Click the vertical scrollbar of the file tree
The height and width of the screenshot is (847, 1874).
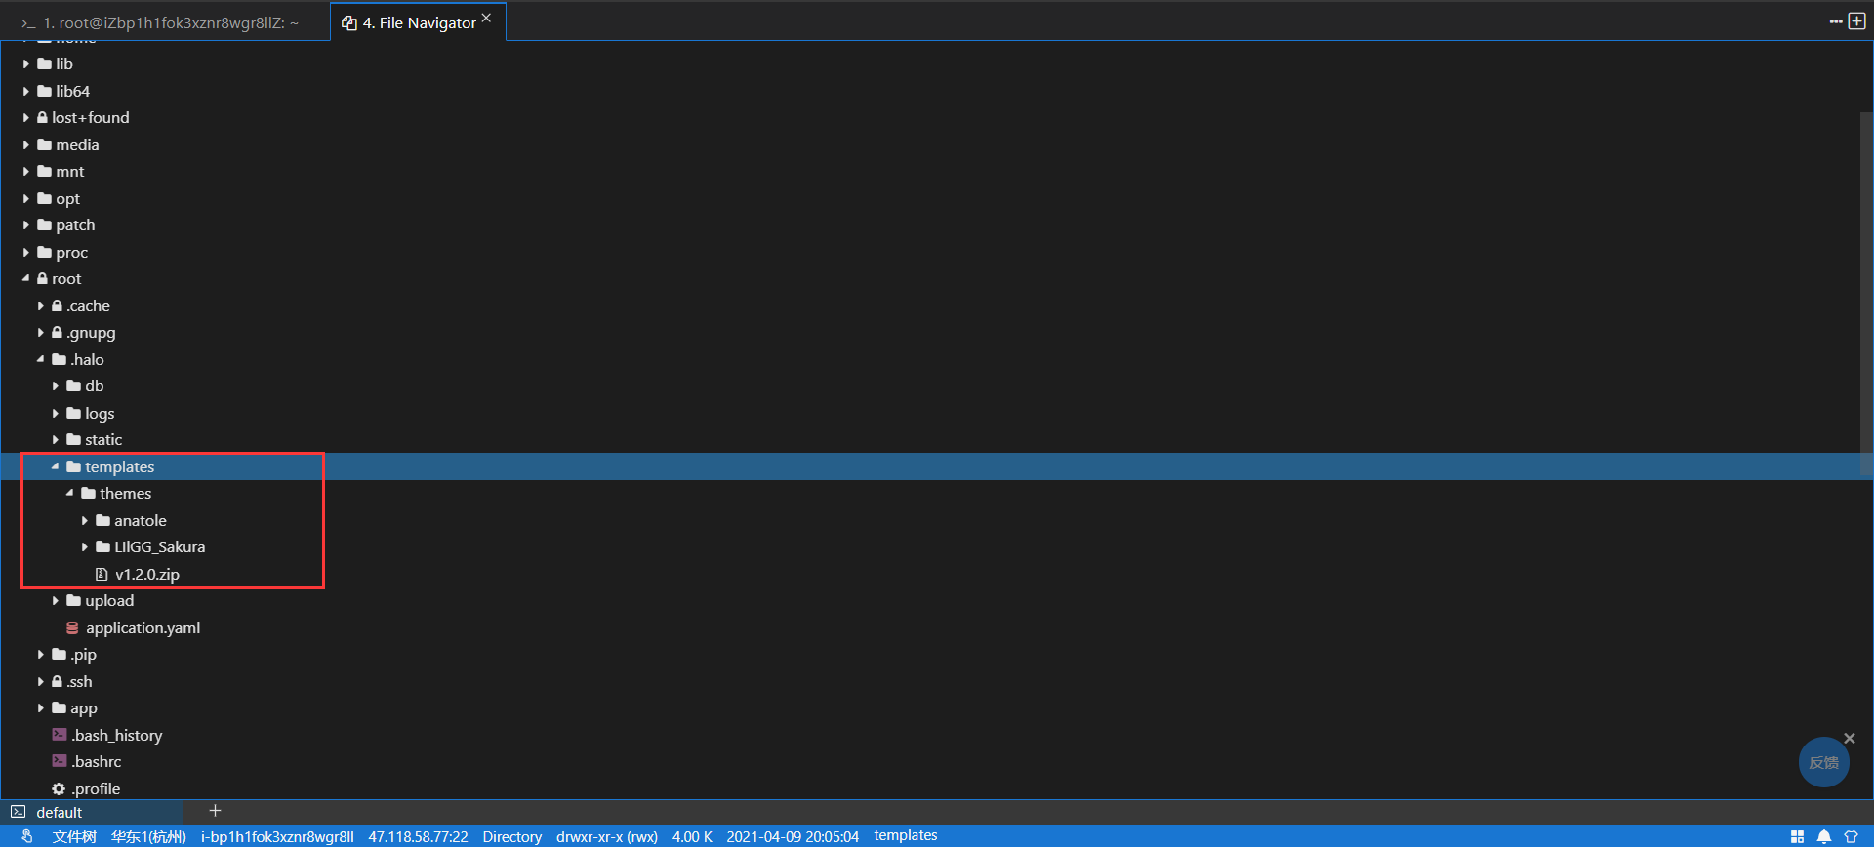pos(1865,293)
